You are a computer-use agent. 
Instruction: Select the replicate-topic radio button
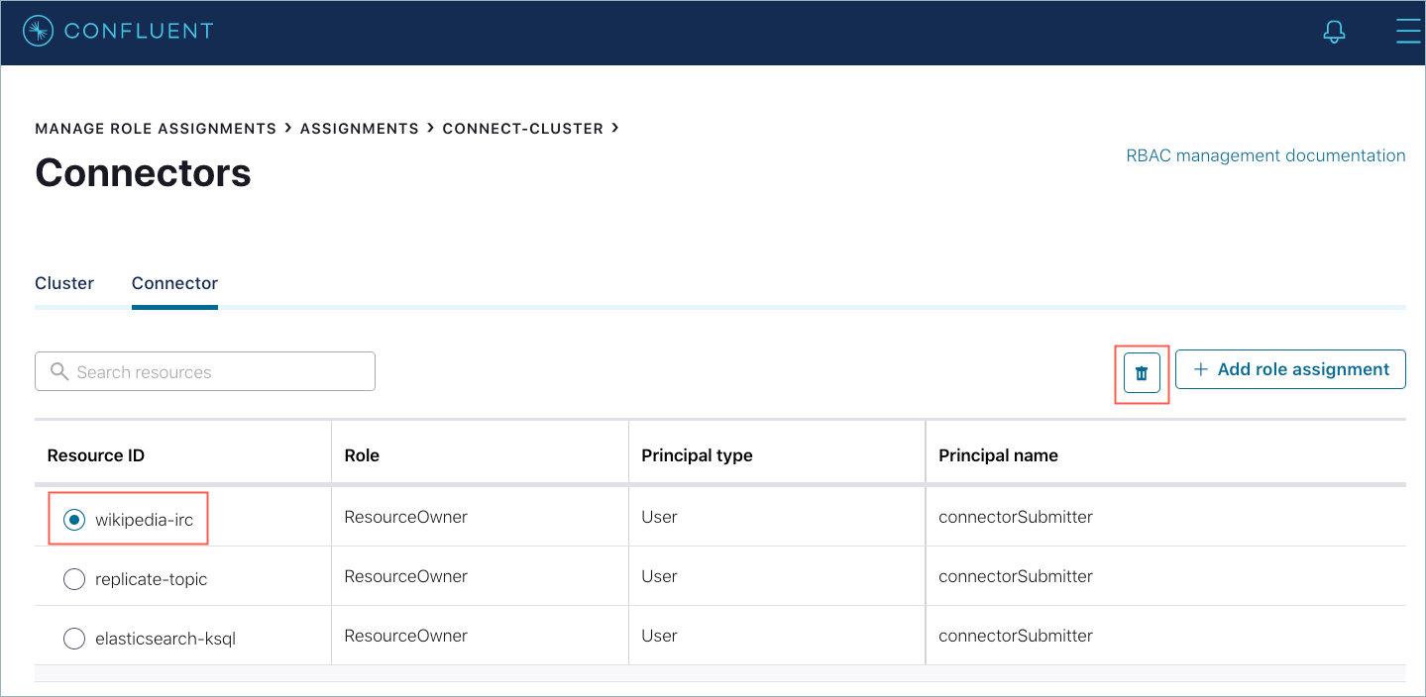coord(74,579)
